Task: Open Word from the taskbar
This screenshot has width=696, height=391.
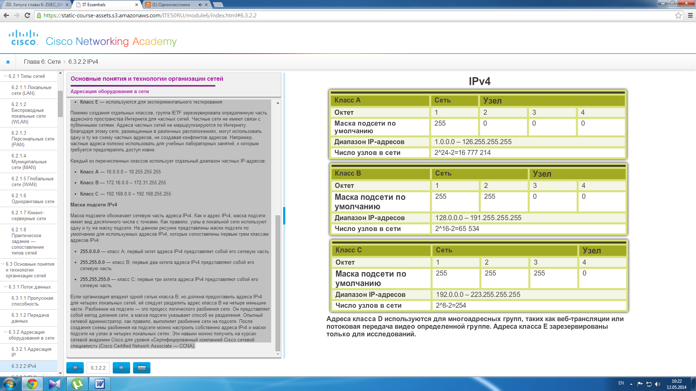Action: point(100,384)
